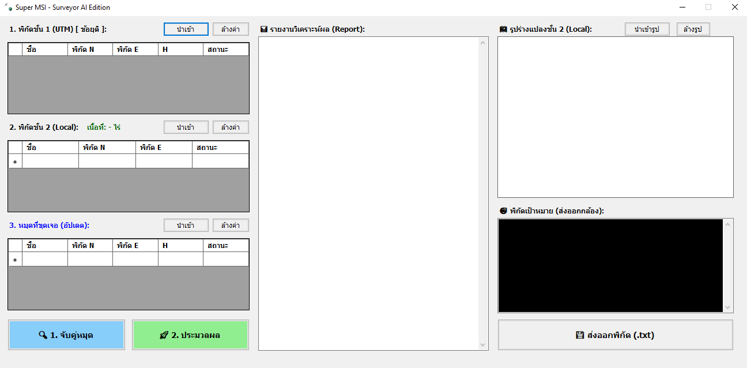Click the new-row ชื่อ cell in table 3
747x368 pixels.
pyautogui.click(x=45, y=260)
